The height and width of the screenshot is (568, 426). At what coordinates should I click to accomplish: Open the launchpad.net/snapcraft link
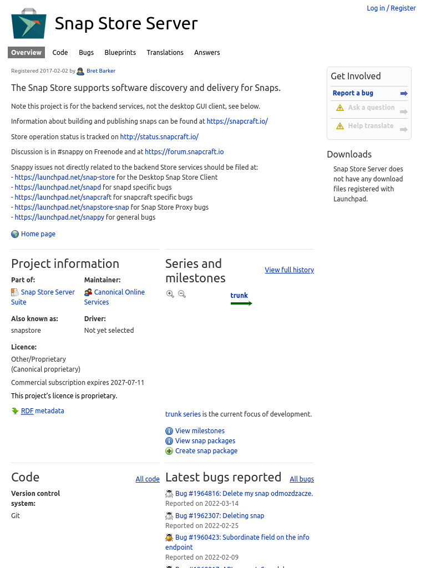click(x=63, y=197)
